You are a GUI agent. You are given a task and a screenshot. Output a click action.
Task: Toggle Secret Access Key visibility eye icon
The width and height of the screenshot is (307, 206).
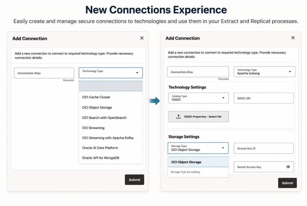pos(288,167)
